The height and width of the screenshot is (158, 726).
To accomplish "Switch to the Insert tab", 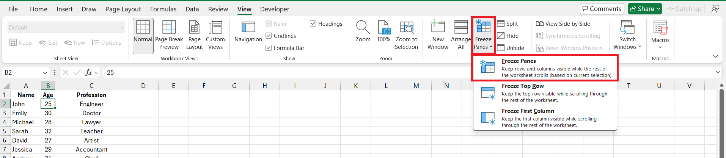I will tap(64, 9).
